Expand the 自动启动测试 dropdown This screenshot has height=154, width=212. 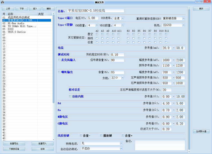click(x=121, y=149)
